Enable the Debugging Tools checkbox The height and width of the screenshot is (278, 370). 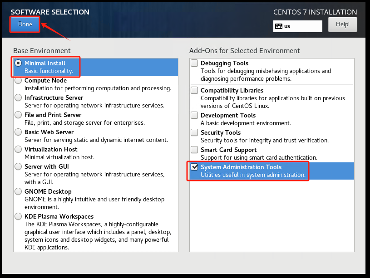194,63
